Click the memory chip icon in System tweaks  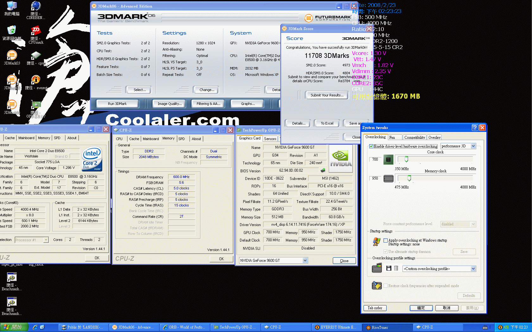(388, 179)
